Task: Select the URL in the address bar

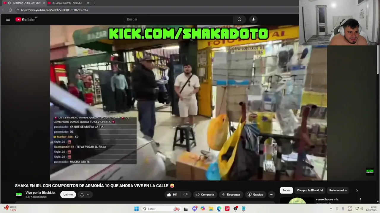Action: (54, 10)
